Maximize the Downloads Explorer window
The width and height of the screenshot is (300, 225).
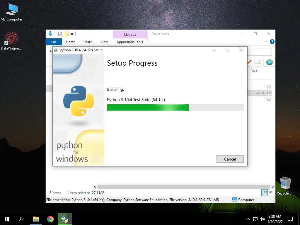click(x=255, y=34)
